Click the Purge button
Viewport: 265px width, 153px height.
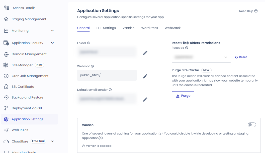pyautogui.click(x=183, y=96)
